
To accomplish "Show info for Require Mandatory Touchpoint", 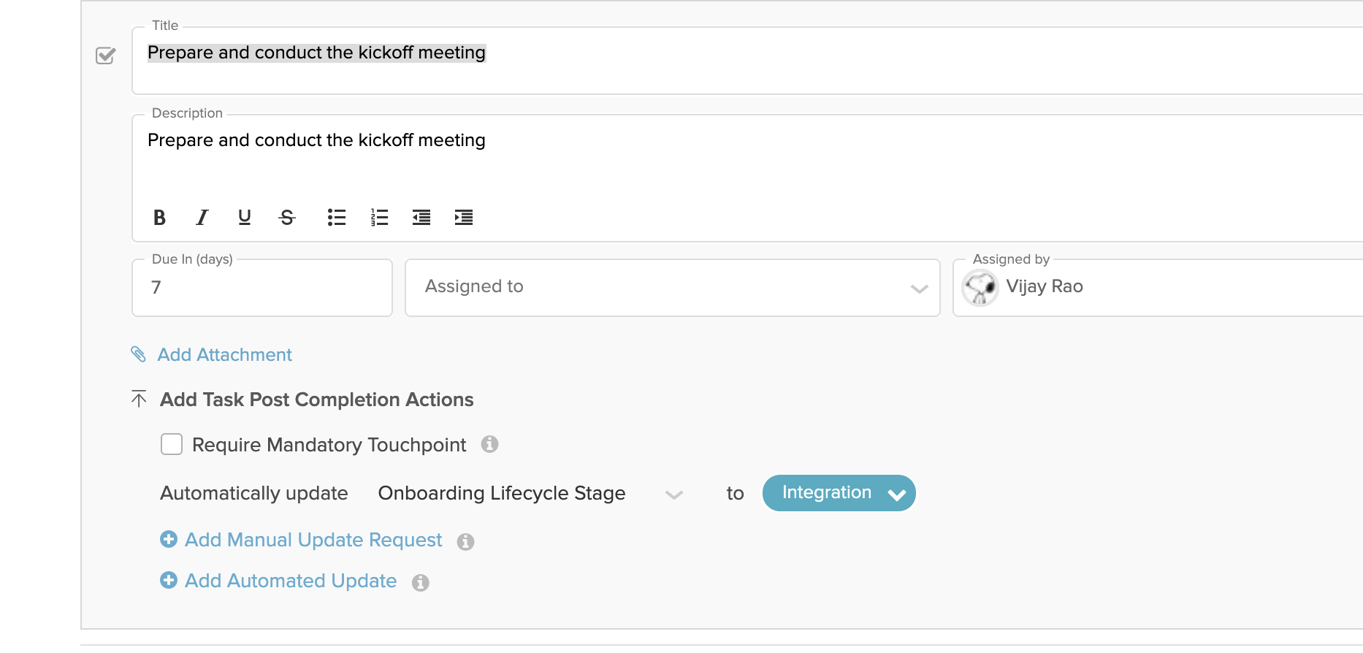I will [x=489, y=444].
